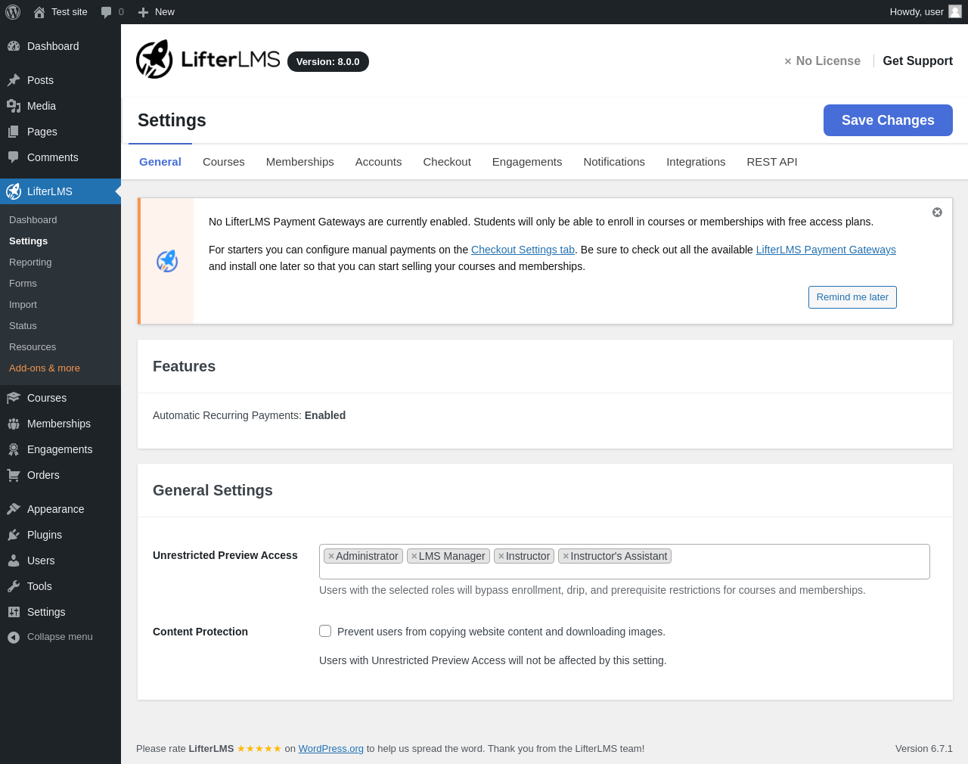The height and width of the screenshot is (764, 968).
Task: Remove the LMS Manager role tag
Action: [x=414, y=556]
